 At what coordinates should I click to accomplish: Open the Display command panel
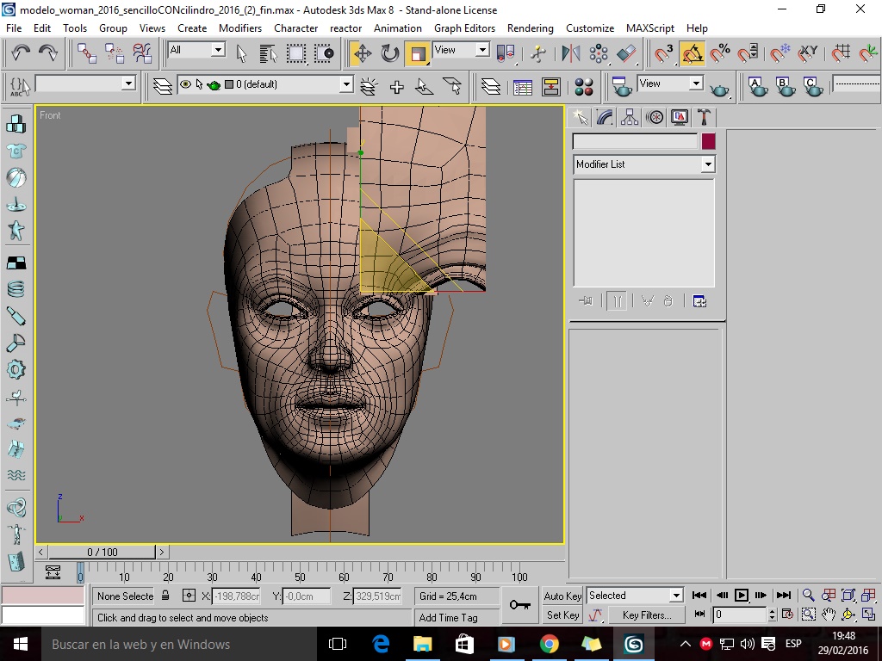point(680,117)
